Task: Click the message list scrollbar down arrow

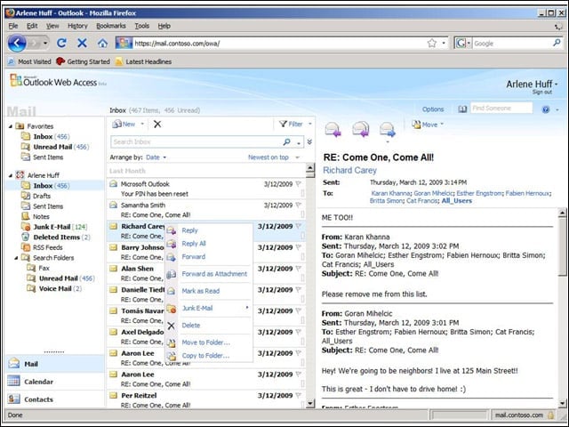Action: coord(310,403)
